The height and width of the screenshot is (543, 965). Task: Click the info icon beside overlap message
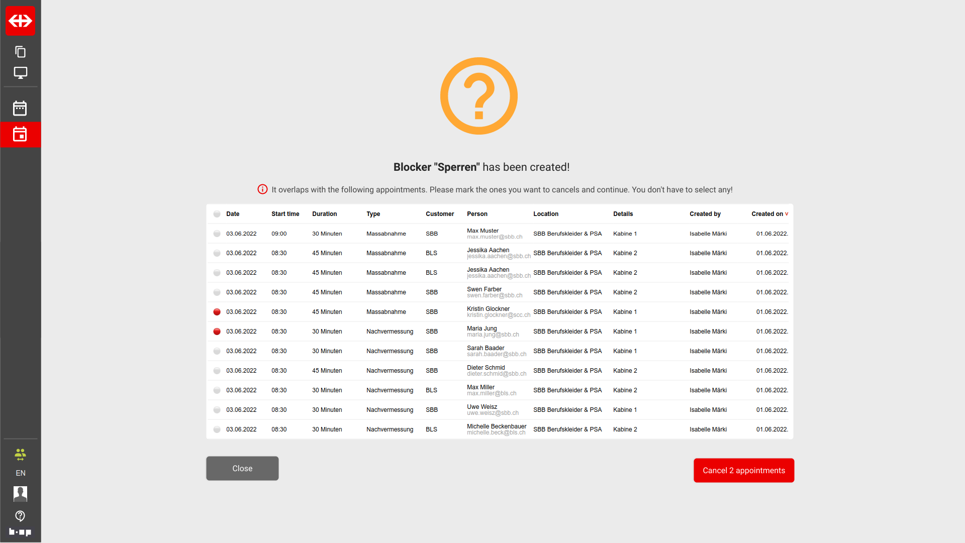click(x=262, y=189)
